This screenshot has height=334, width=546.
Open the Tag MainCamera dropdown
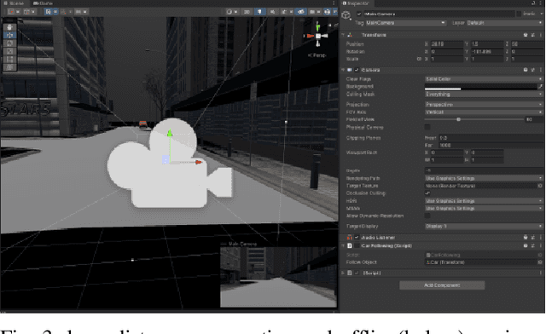pyautogui.click(x=406, y=23)
